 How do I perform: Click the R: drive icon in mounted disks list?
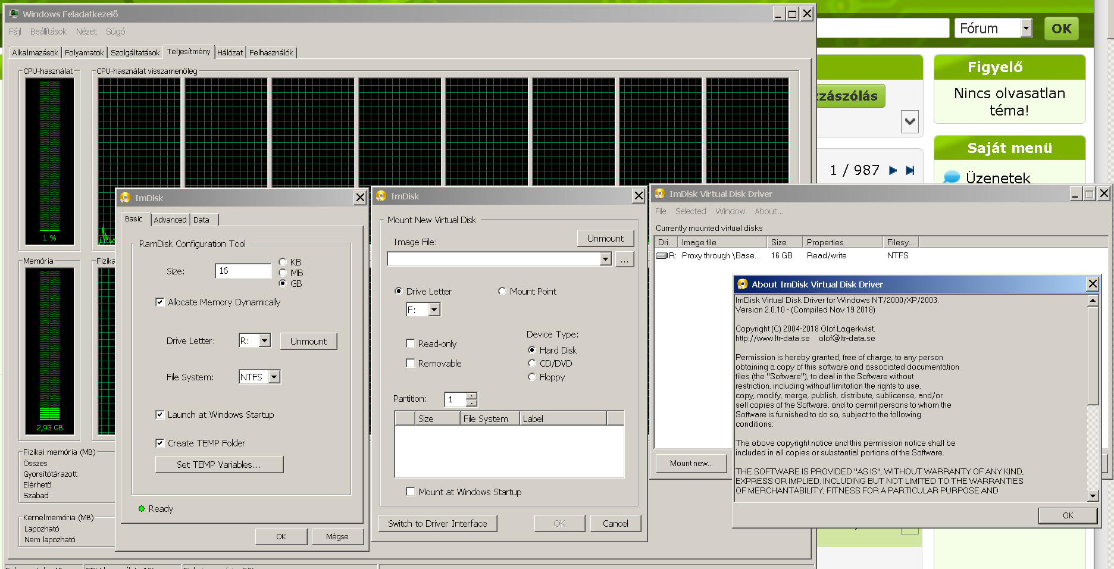click(x=662, y=255)
